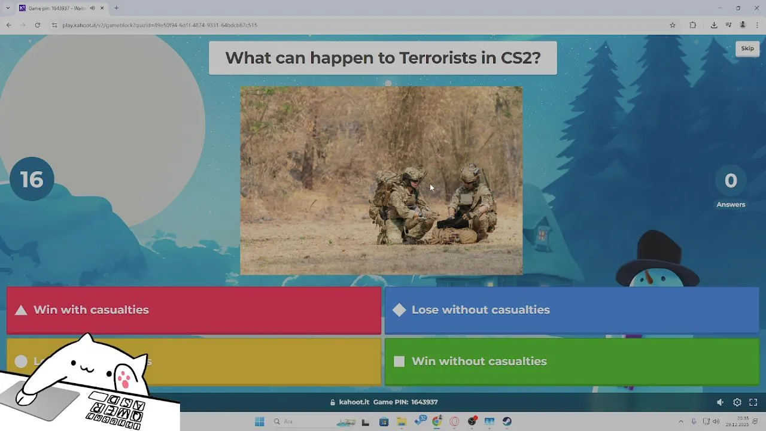Open the media controls playlist icon
Viewport: 766px width, 431px height.
pyautogui.click(x=728, y=25)
